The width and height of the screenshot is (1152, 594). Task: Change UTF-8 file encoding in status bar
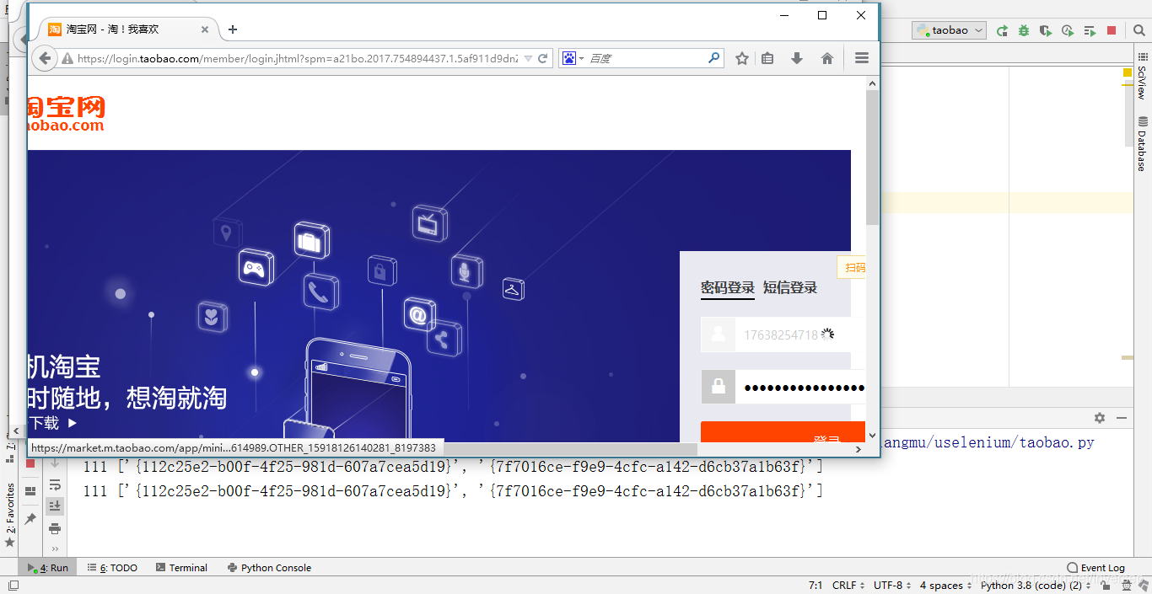pyautogui.click(x=891, y=586)
